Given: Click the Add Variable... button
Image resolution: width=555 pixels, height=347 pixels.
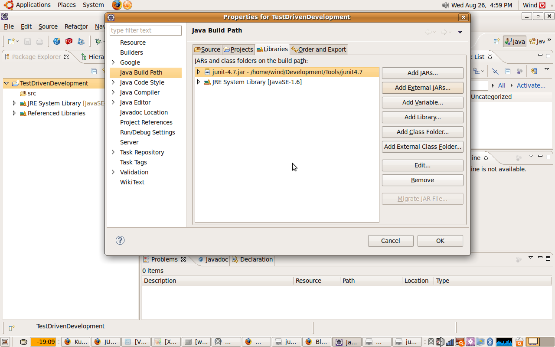Looking at the screenshot, I should click(x=423, y=102).
